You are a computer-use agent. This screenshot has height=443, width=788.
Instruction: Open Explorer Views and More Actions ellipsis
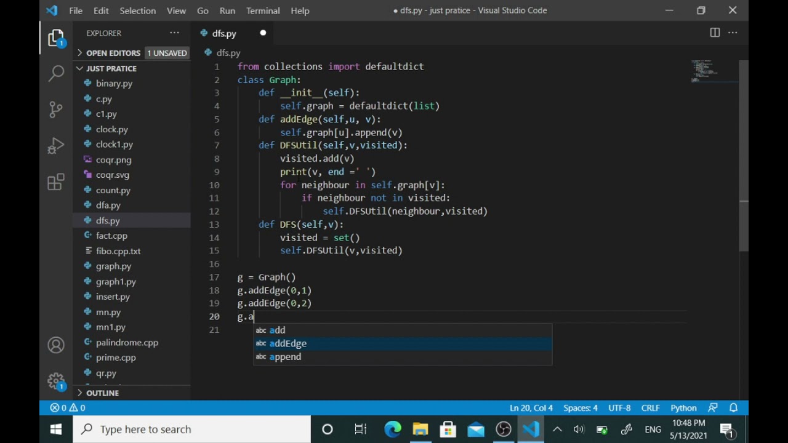[174, 33]
